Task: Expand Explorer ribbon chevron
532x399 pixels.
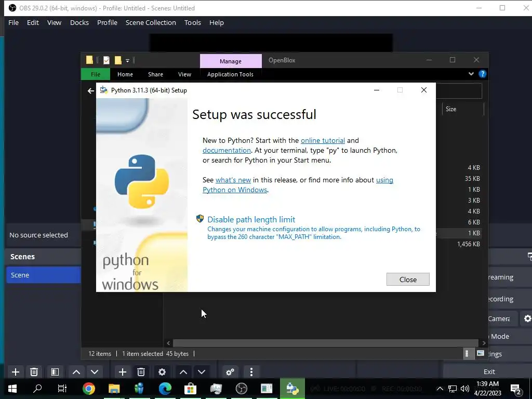Action: 471,74
